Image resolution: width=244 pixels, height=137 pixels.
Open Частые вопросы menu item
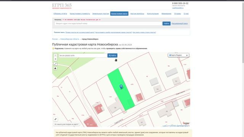pos(137,14)
